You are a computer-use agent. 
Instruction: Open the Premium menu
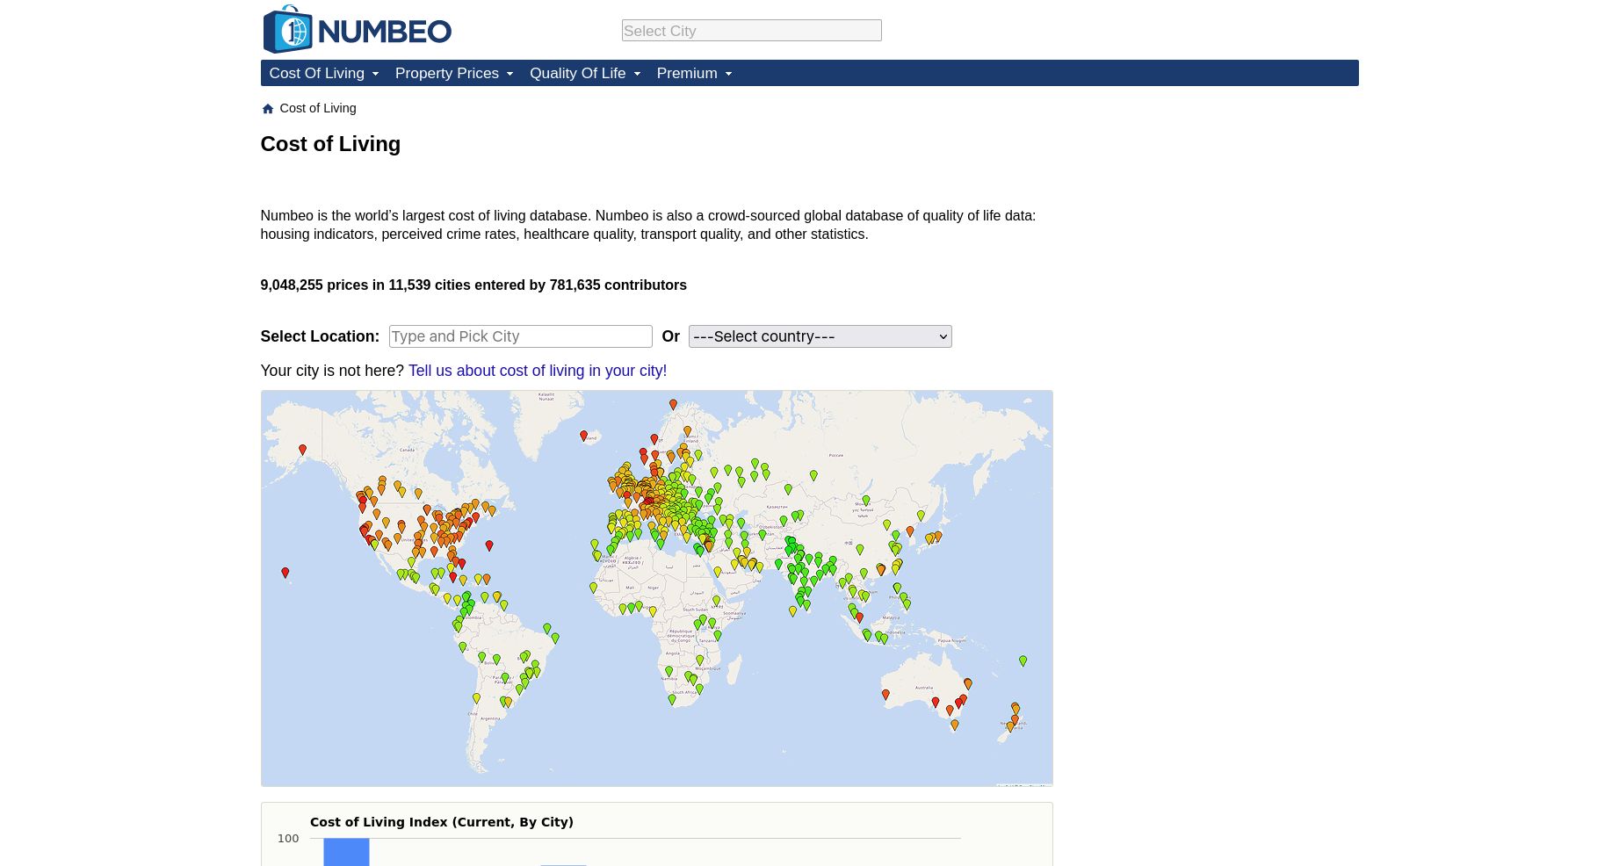[x=686, y=73]
